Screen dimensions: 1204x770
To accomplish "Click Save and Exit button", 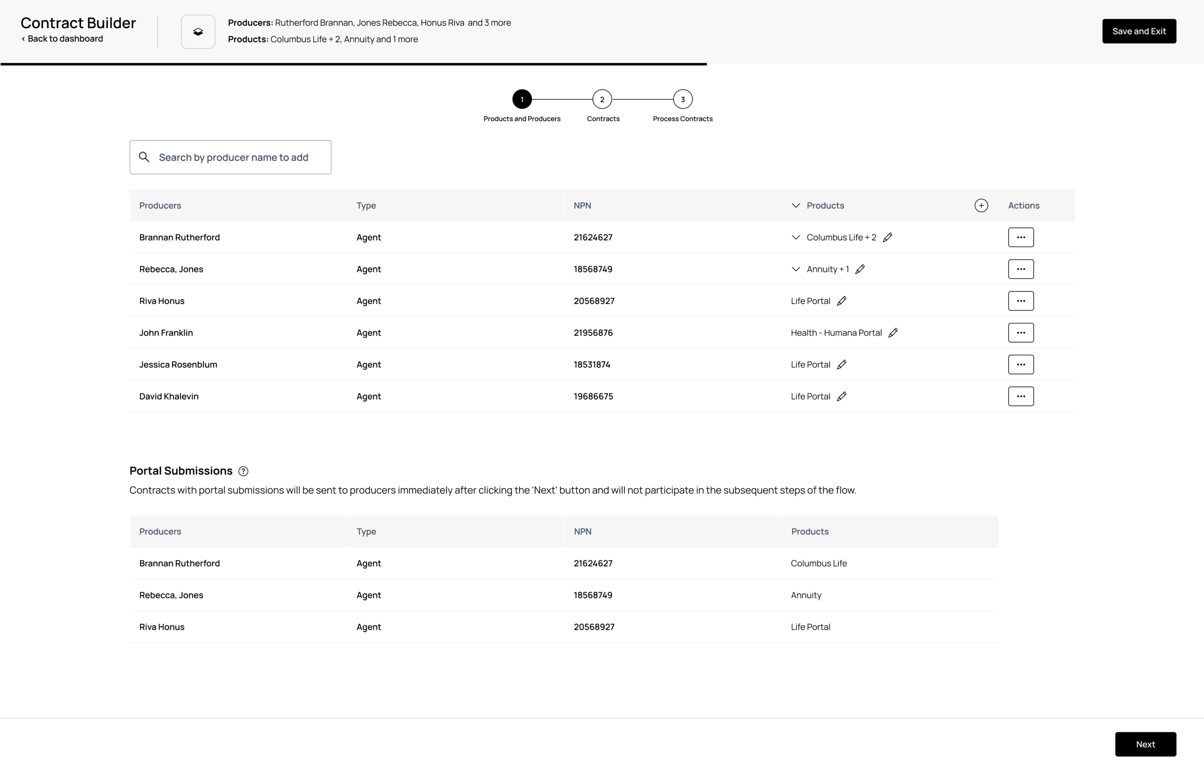I will click(x=1139, y=32).
